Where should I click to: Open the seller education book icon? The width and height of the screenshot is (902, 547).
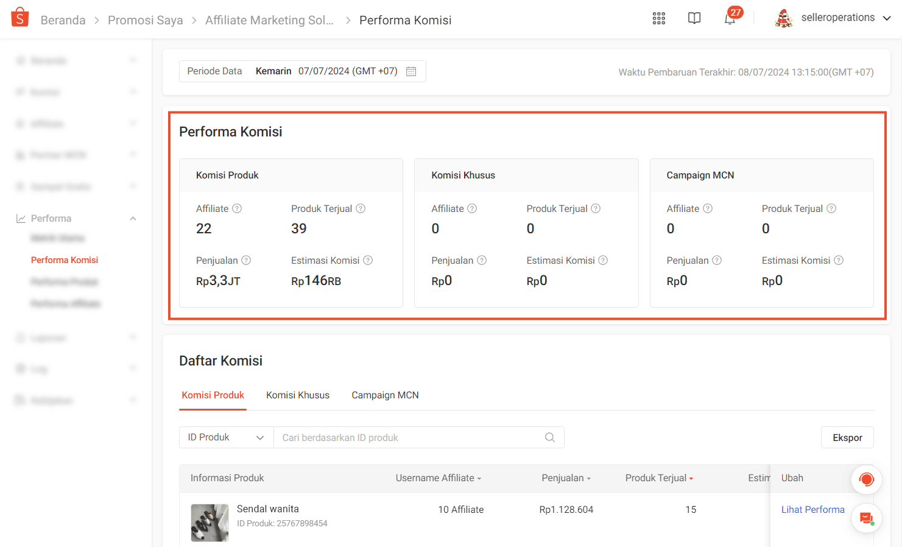pyautogui.click(x=694, y=18)
